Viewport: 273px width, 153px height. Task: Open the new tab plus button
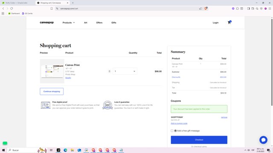(x=73, y=3)
